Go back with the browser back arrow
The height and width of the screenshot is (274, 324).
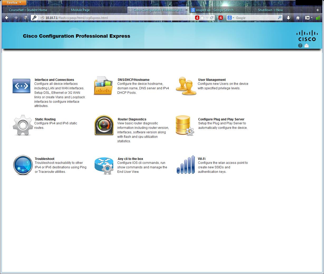click(x=7, y=18)
